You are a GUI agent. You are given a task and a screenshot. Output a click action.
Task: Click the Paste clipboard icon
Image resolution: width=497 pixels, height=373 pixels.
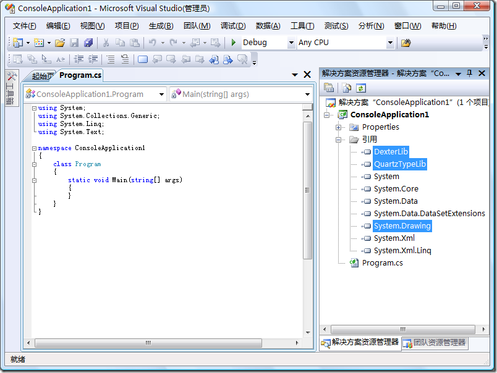click(x=135, y=43)
